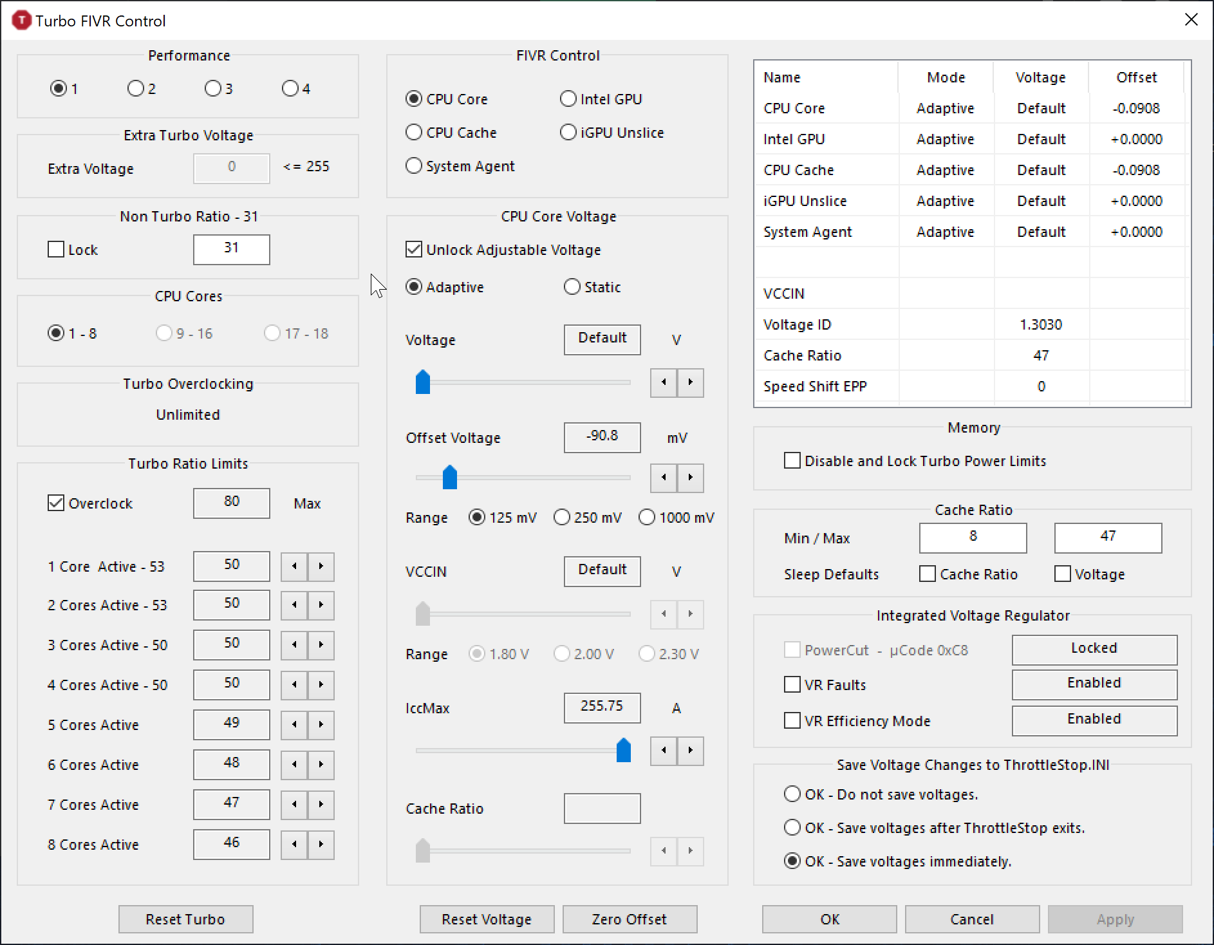The height and width of the screenshot is (945, 1214).
Task: Step Voltage slider left with arrow button
Action: pyautogui.click(x=664, y=382)
